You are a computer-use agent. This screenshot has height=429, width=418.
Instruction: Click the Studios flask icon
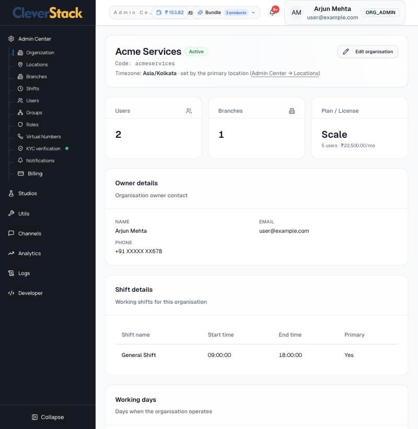[11, 194]
